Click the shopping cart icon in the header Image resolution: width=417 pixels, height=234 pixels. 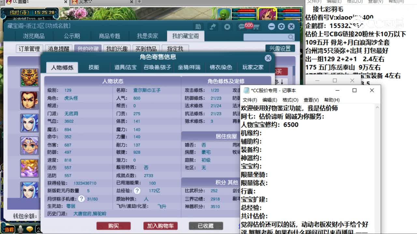point(256,27)
